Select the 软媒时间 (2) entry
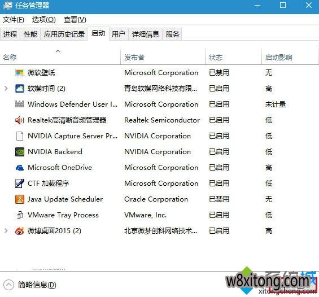 (x=47, y=89)
